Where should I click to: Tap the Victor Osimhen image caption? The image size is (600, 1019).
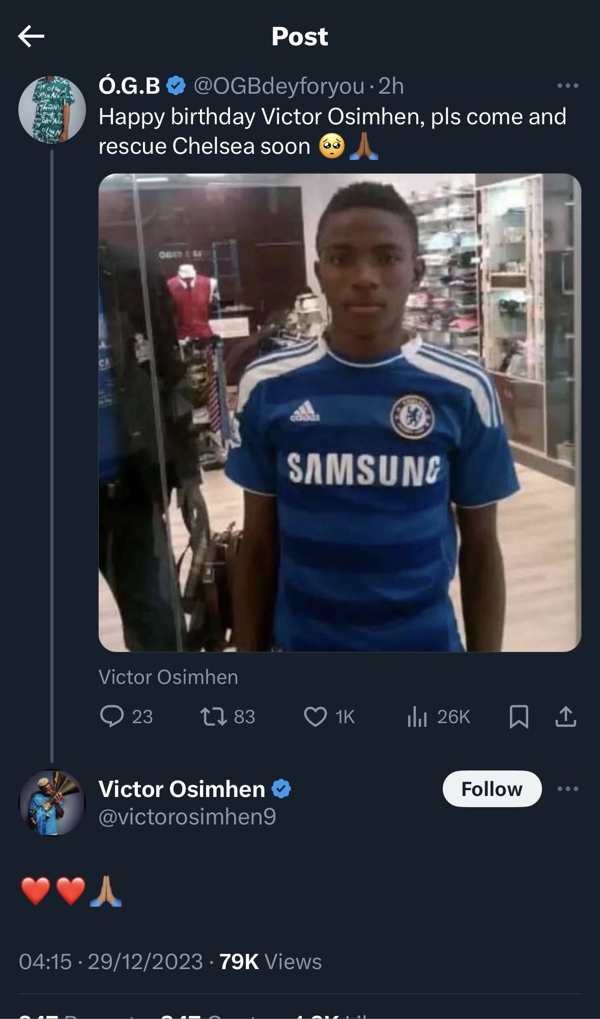168,677
